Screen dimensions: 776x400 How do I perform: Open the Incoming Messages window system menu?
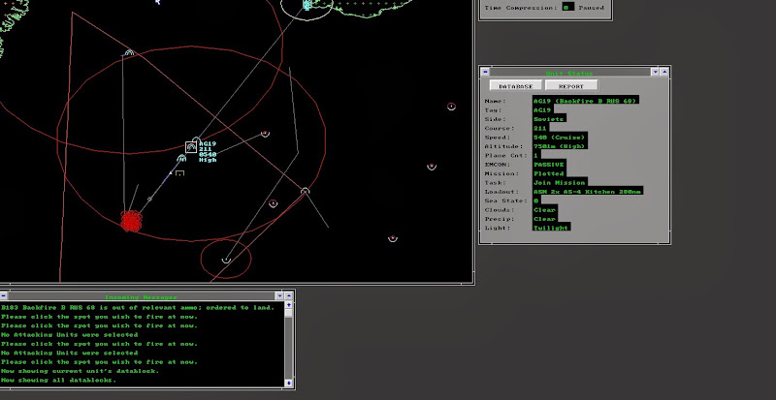(x=5, y=295)
